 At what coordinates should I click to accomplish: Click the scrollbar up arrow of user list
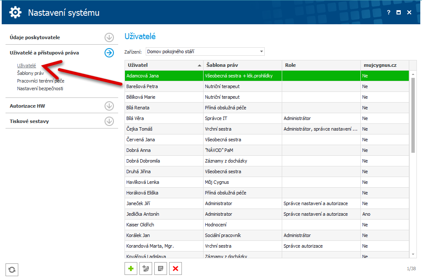pos(413,74)
